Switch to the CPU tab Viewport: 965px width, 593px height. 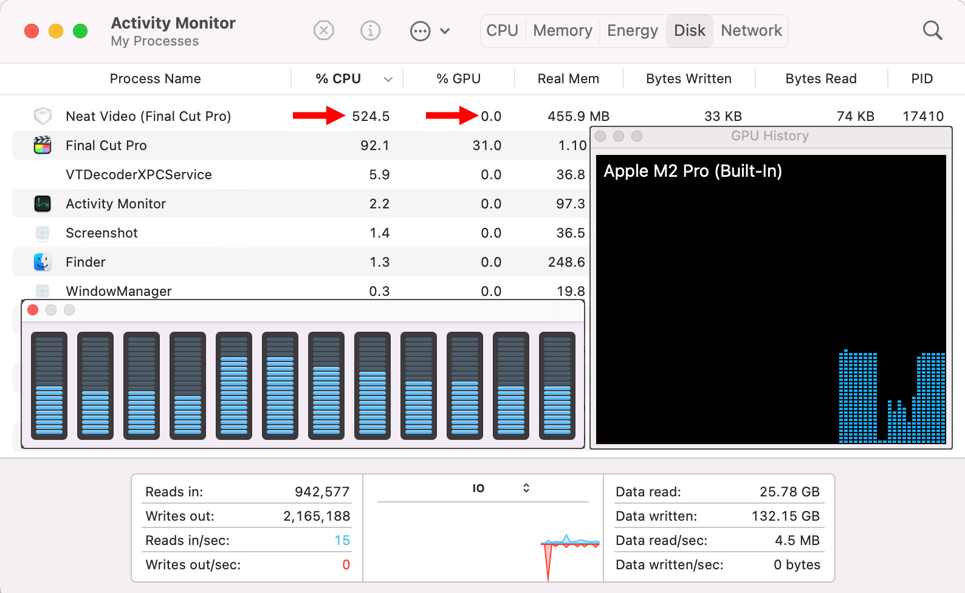pyautogui.click(x=502, y=30)
